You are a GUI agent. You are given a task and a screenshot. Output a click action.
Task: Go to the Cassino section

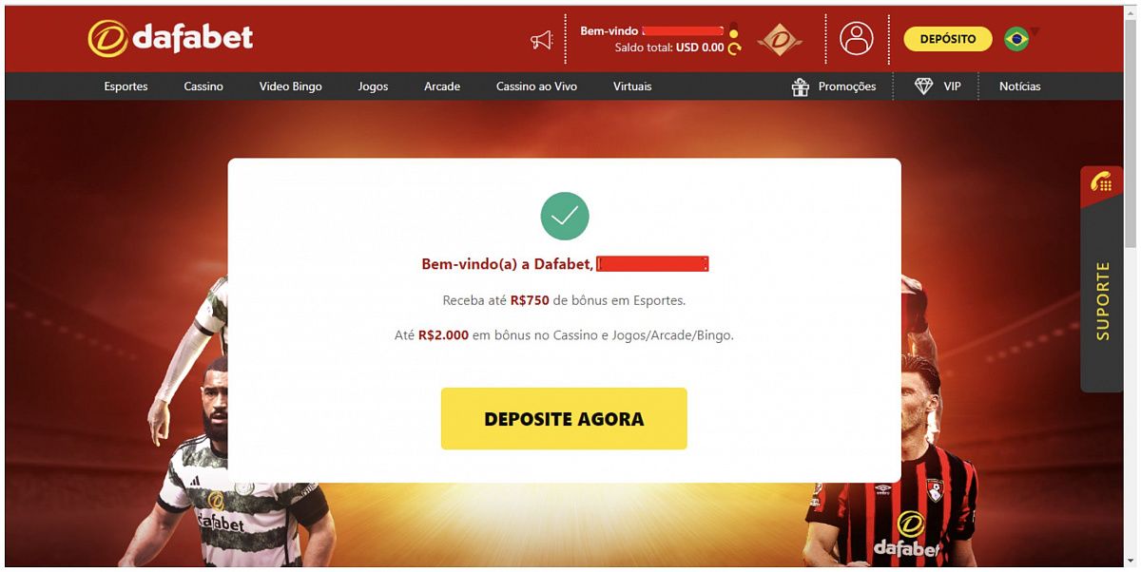203,86
